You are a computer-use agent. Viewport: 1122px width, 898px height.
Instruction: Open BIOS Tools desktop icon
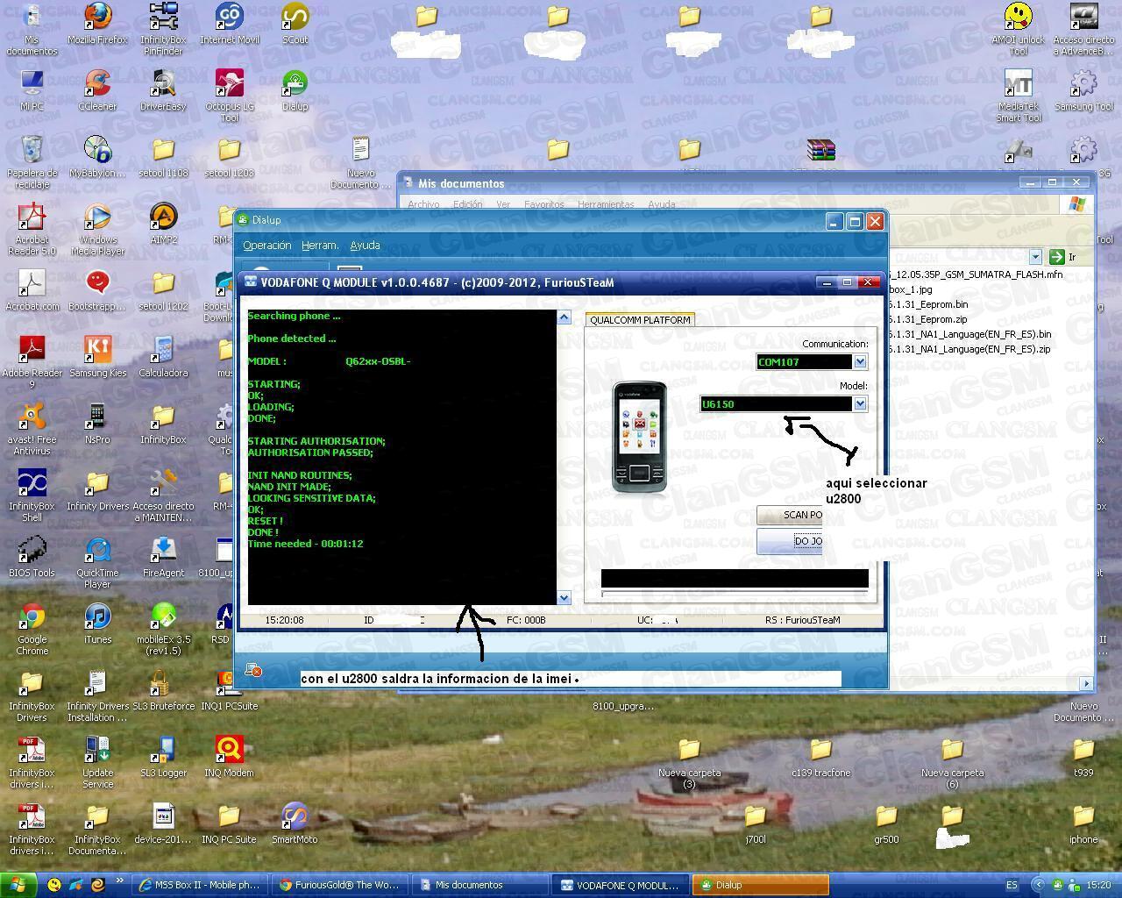32,557
